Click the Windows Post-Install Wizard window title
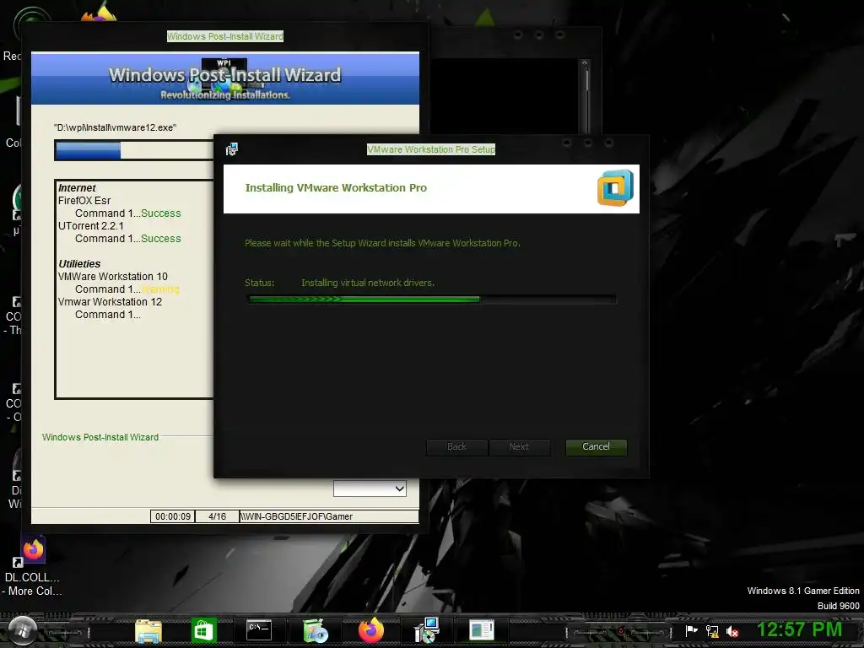864x648 pixels. 225,36
